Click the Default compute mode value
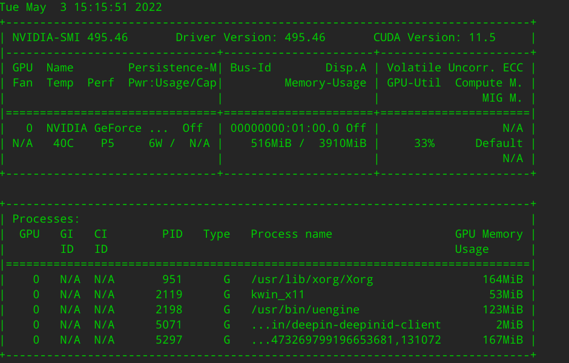 499,143
